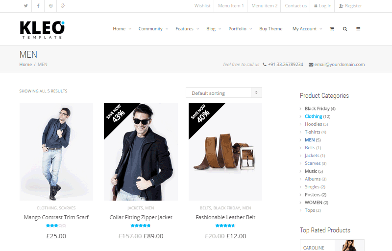392x251 pixels.
Task: Click the star rating under Mango Contrast Trim Scarf
Action: tap(56, 226)
